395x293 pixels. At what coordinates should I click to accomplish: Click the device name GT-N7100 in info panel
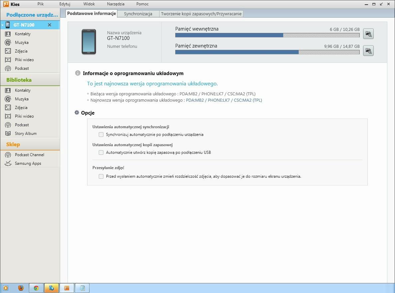118,38
